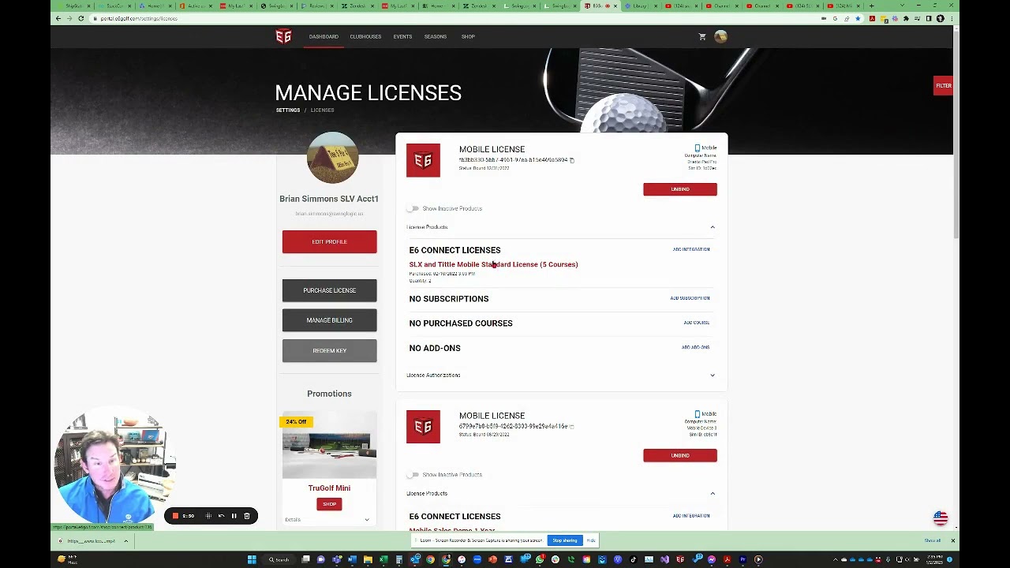The image size is (1010, 568).
Task: Open the language selector US flag
Action: 941,518
